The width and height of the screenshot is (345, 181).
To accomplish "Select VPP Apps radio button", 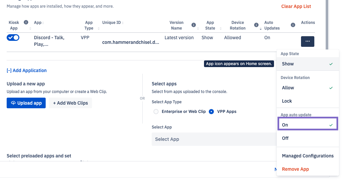I will point(211,112).
